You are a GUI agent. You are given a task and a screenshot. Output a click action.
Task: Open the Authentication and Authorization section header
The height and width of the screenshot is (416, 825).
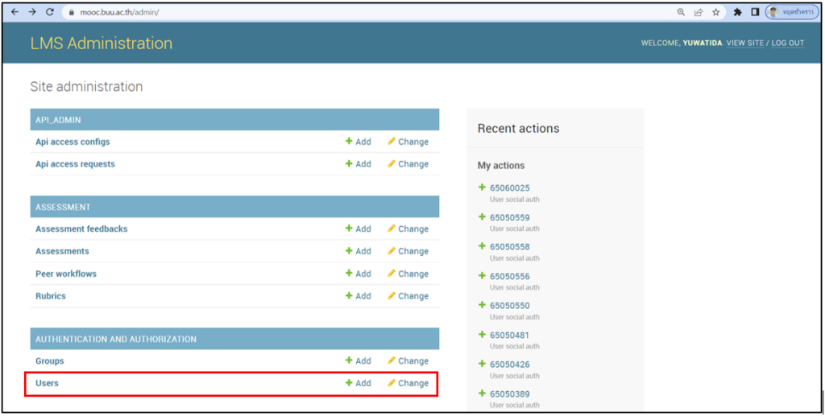coord(116,339)
